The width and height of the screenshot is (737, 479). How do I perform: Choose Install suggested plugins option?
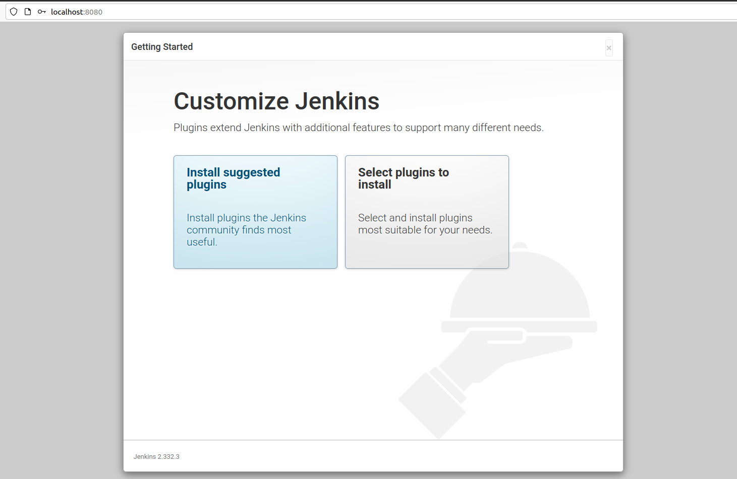coord(255,212)
